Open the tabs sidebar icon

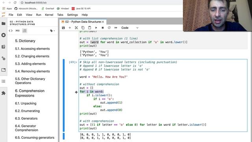point(4,70)
